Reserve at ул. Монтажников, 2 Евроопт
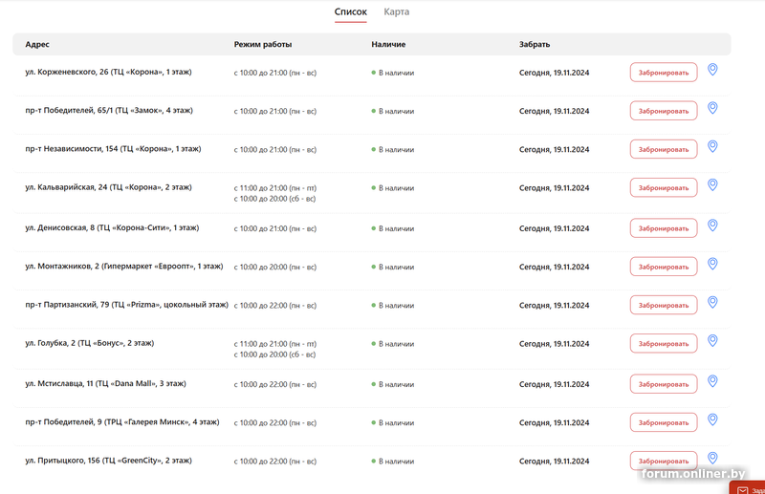The image size is (765, 494). click(664, 267)
